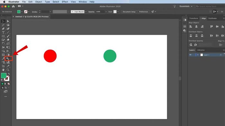Set paint mode to None
Viewport: 225px width, 126px height.
9,84
